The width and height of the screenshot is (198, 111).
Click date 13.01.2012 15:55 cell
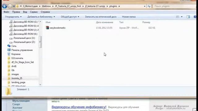pos(104,28)
